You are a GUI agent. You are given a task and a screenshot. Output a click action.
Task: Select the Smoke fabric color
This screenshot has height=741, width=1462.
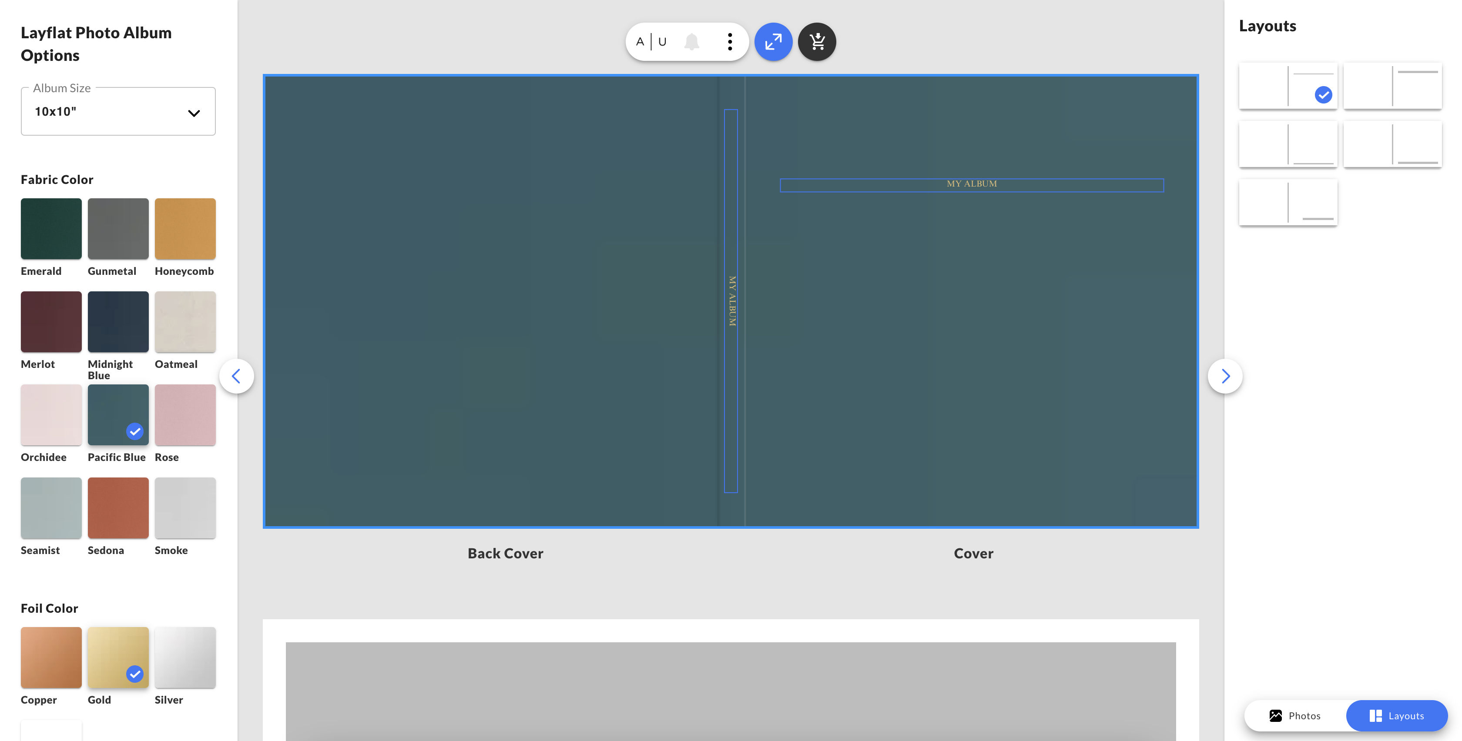[185, 508]
